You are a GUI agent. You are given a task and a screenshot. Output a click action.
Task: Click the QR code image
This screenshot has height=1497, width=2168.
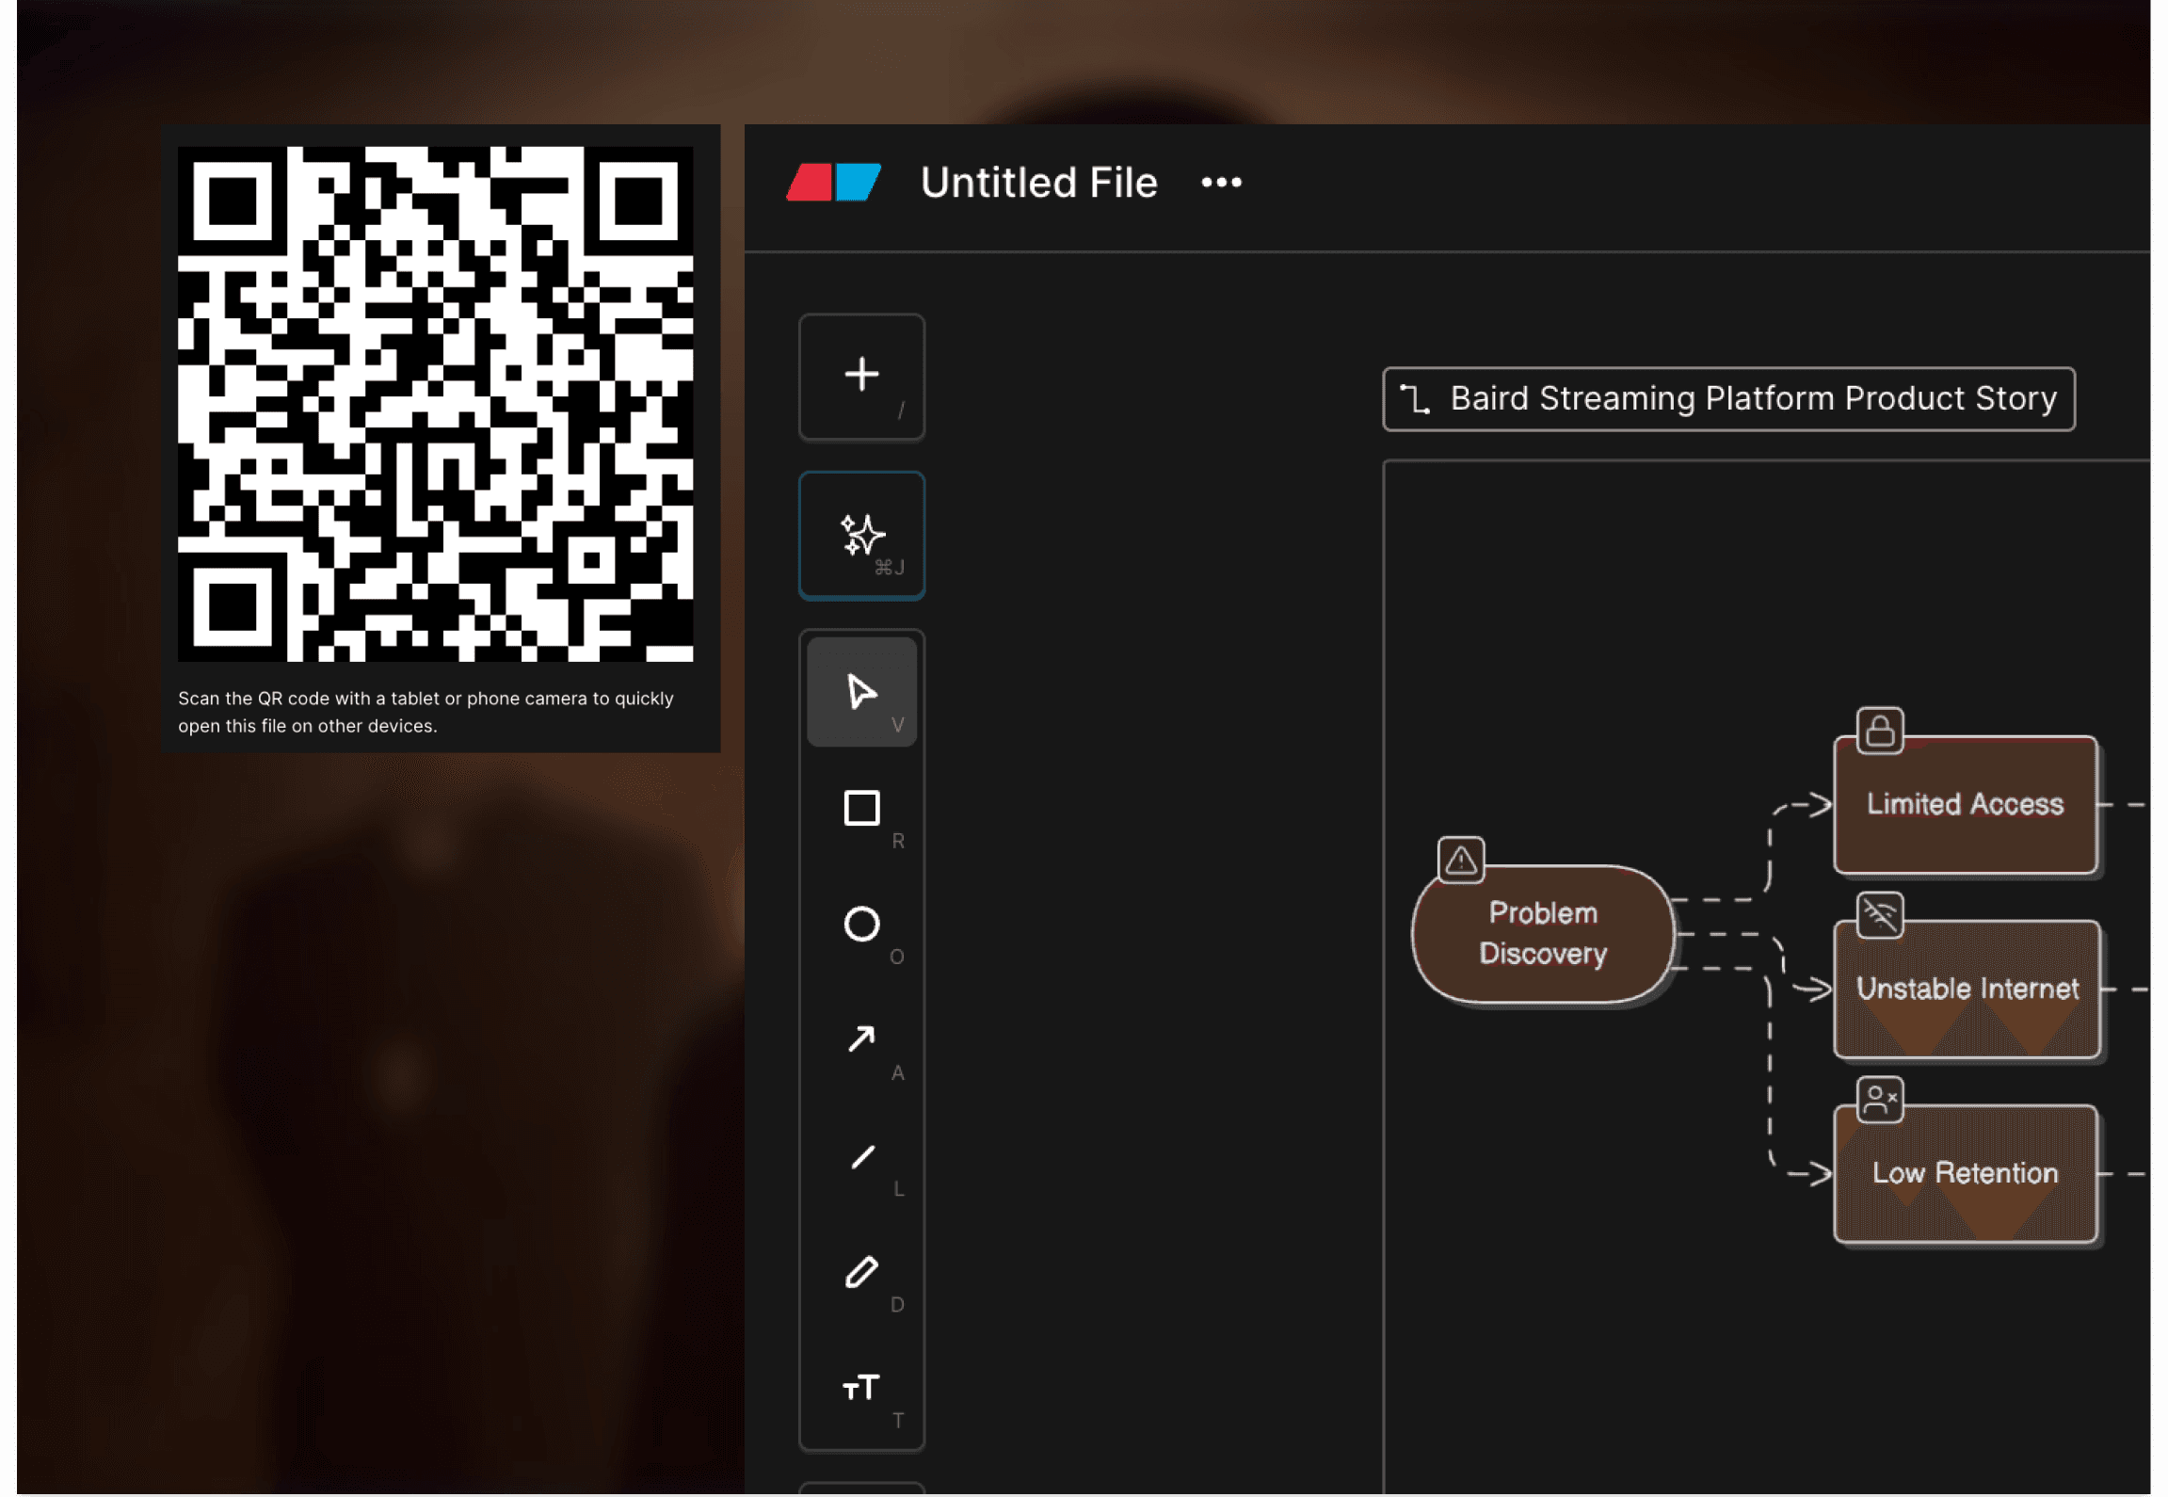[436, 404]
